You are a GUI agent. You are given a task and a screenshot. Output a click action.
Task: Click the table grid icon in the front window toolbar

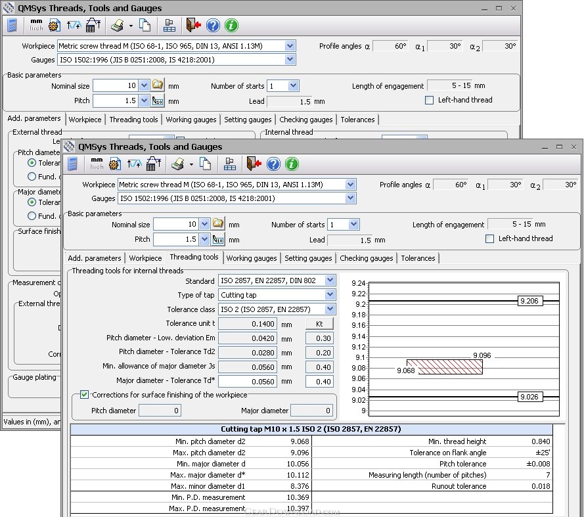(230, 164)
